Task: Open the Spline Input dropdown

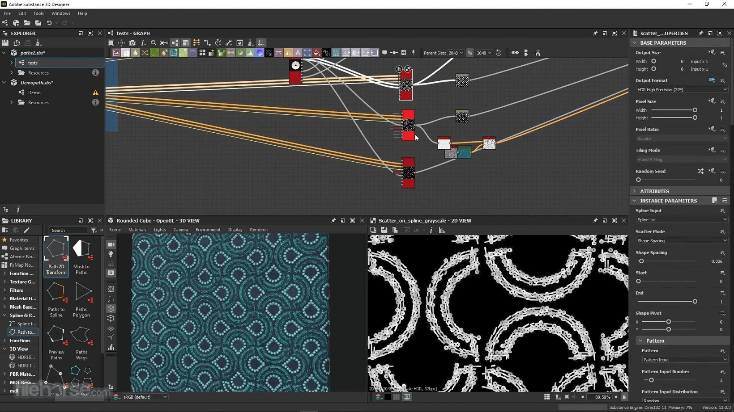Action: tap(682, 220)
